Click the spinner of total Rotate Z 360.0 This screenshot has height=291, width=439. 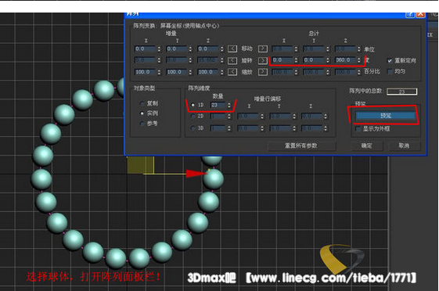coord(359,60)
